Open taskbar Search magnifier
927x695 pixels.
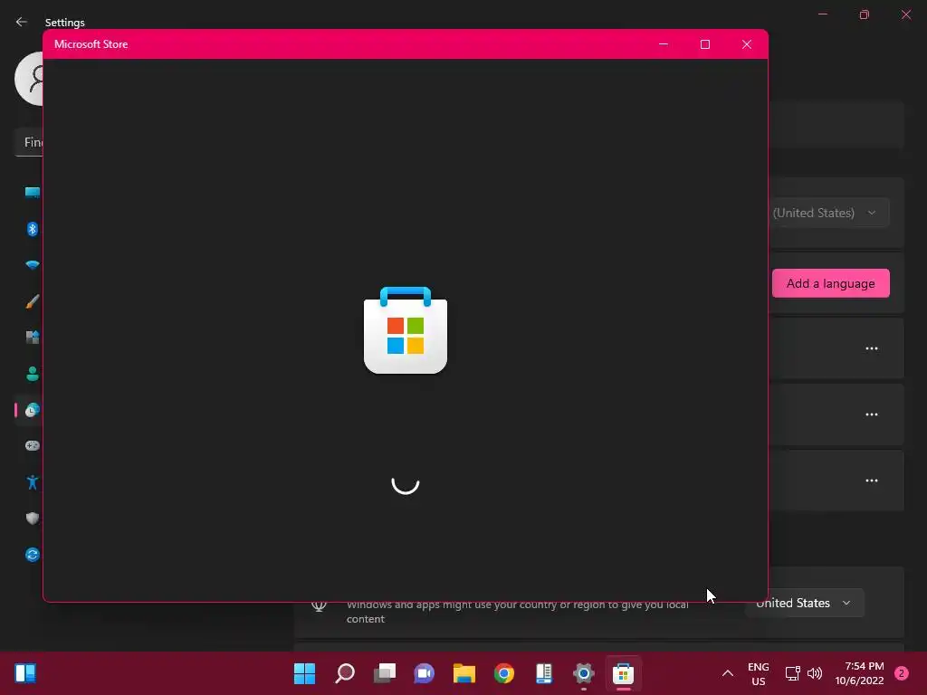click(x=345, y=673)
